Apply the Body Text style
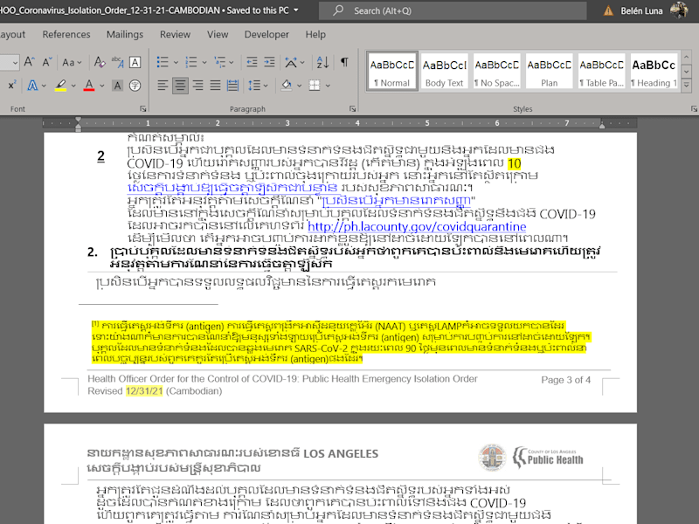The image size is (699, 524). click(x=445, y=72)
